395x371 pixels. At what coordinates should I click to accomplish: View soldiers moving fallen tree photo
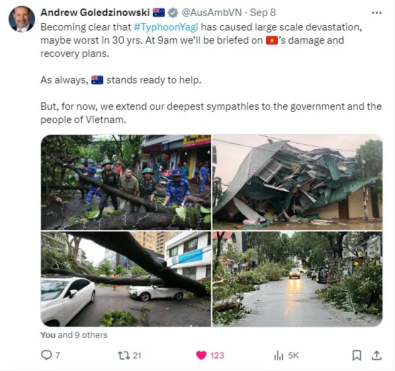coord(126,183)
